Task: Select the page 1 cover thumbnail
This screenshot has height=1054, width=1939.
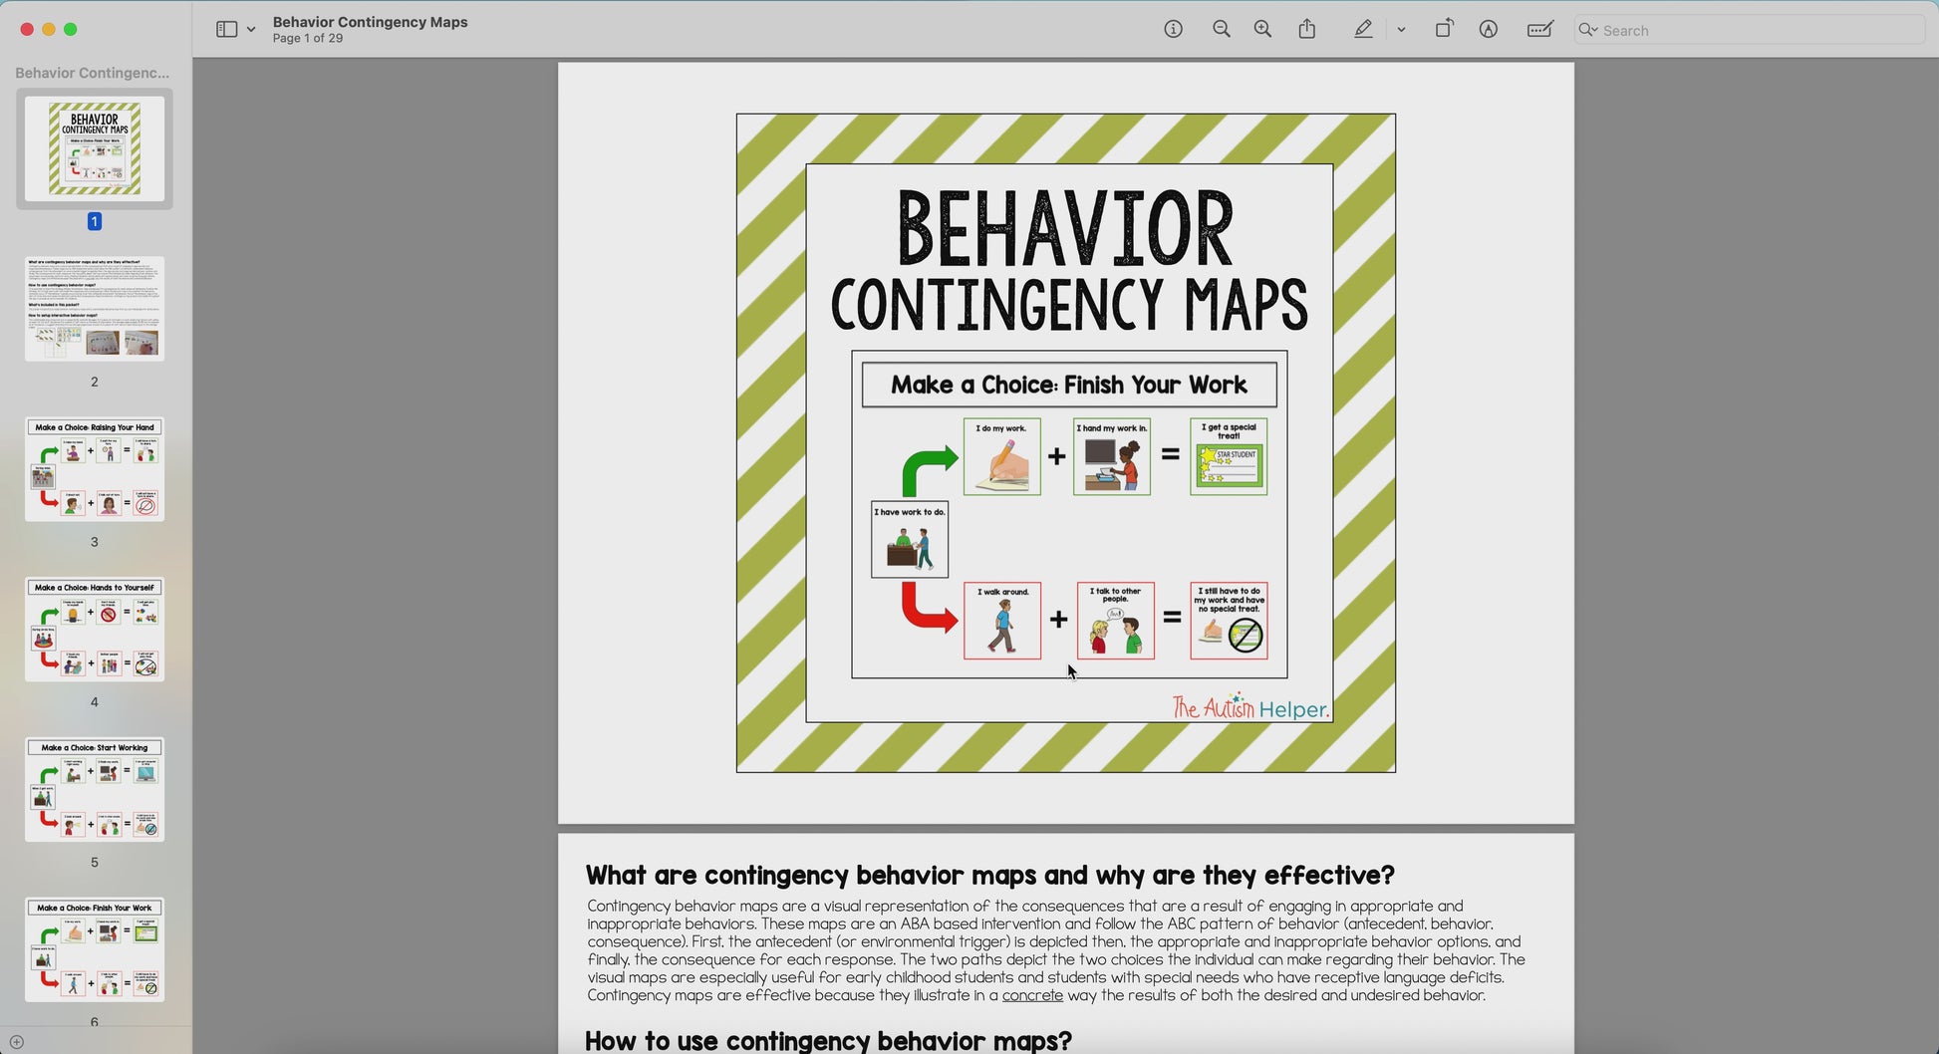Action: click(x=95, y=149)
